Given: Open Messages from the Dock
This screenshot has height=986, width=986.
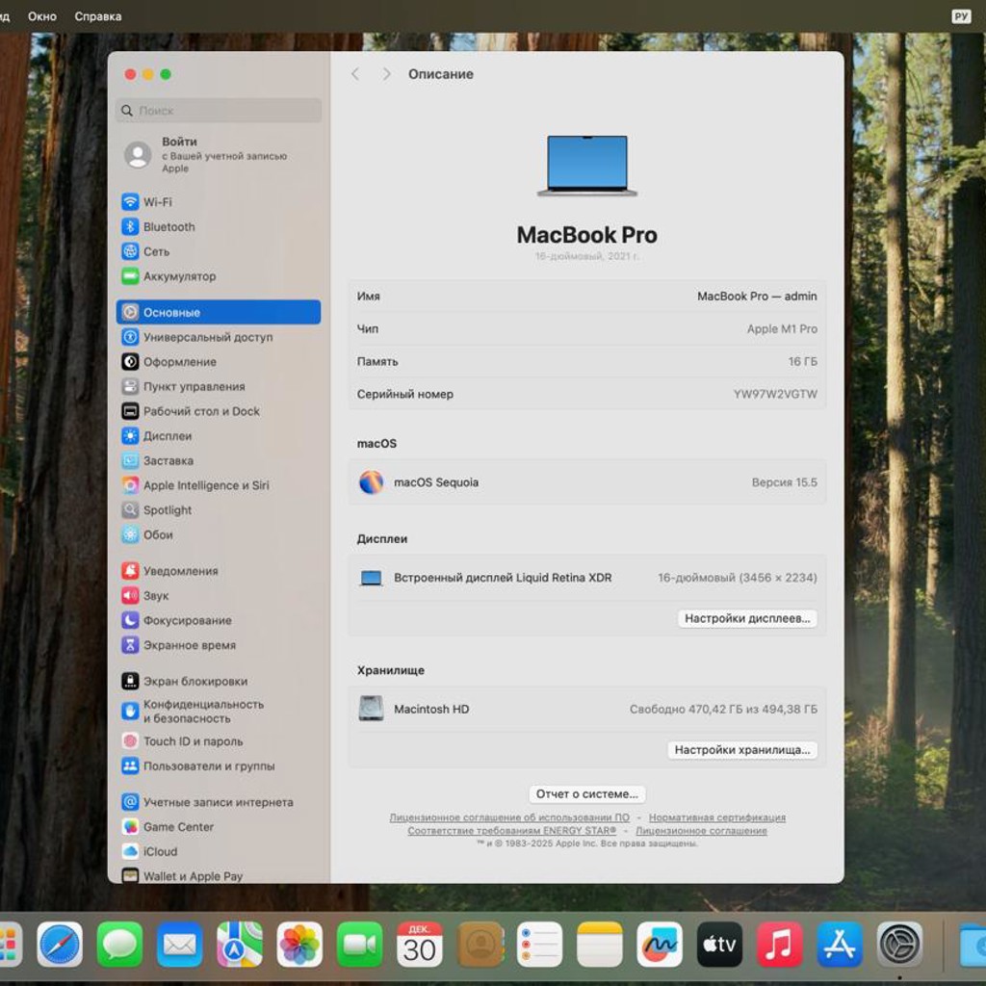Looking at the screenshot, I should 119,945.
